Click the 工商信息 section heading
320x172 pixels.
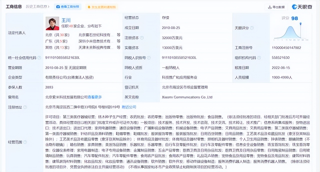[x=14, y=6]
